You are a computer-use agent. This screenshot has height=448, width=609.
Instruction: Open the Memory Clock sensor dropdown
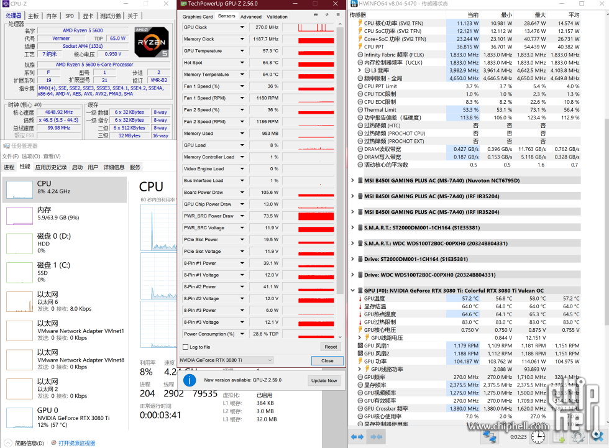242,39
